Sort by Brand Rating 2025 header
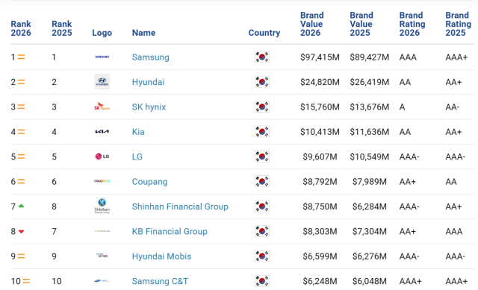The image size is (478, 290). point(458,24)
